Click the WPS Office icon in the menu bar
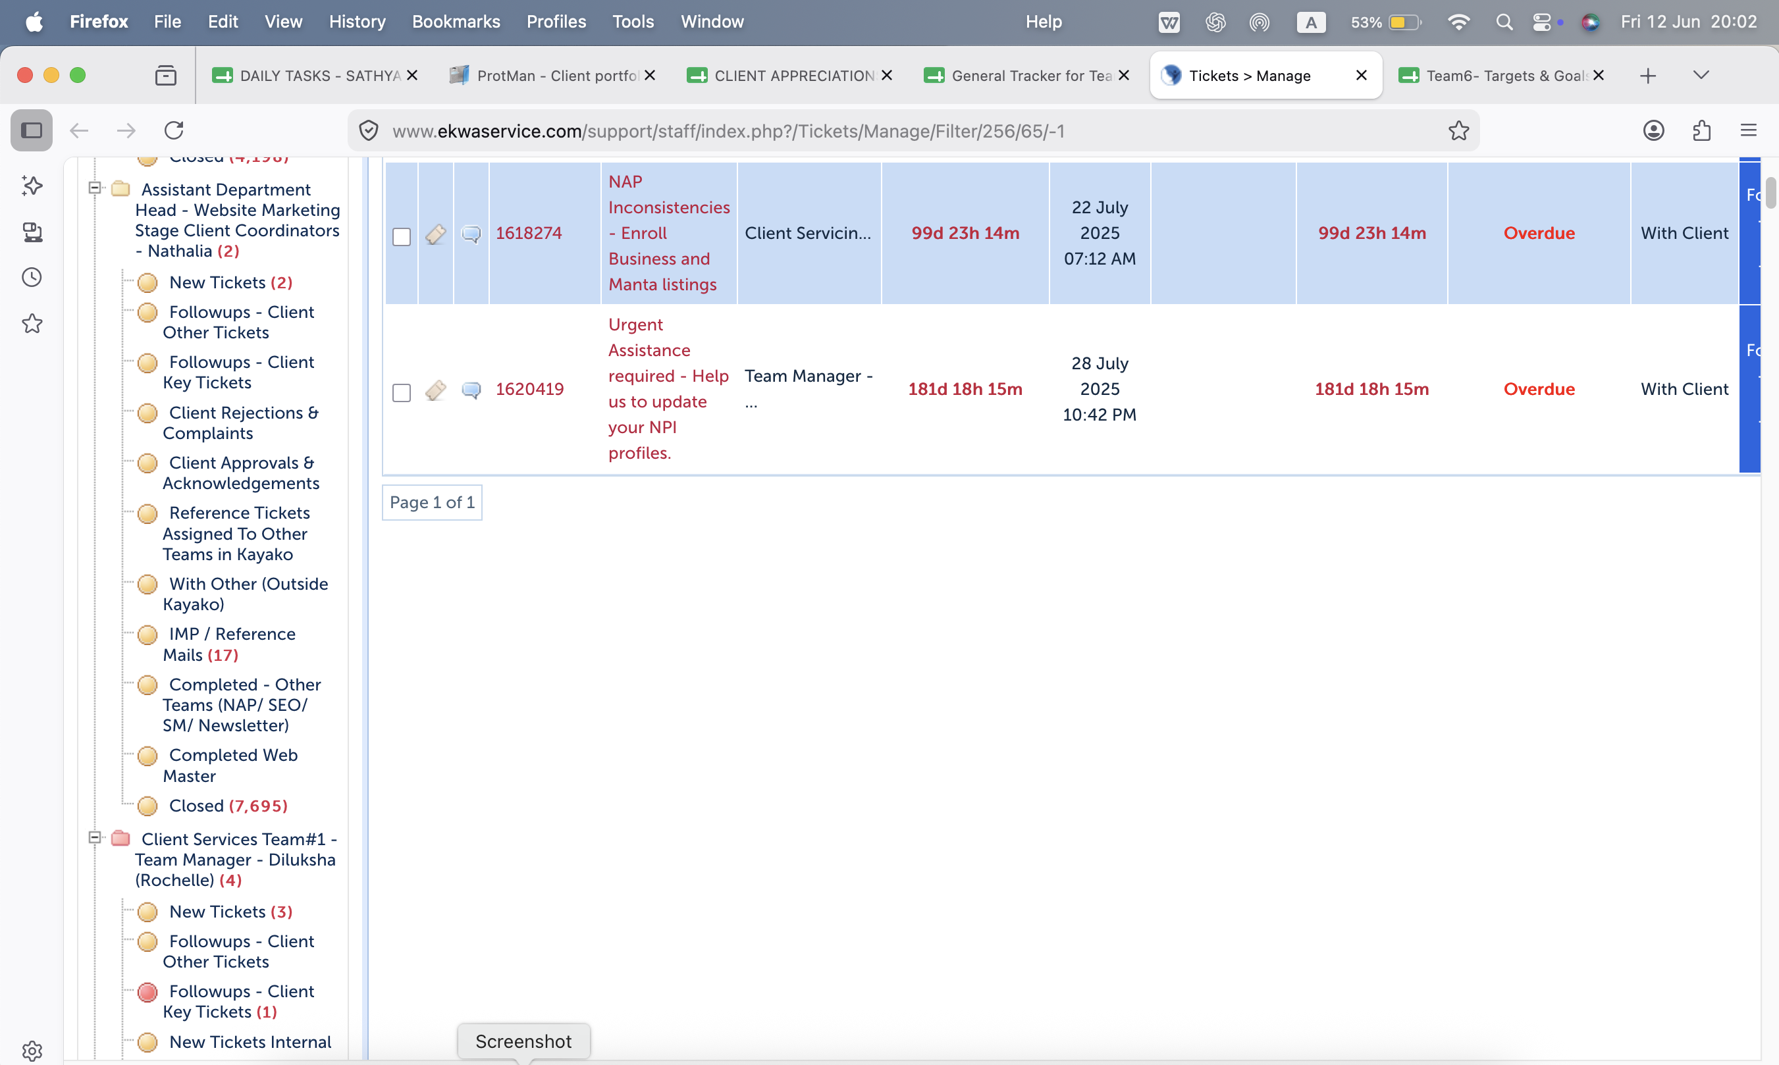This screenshot has width=1779, height=1065. click(1169, 22)
